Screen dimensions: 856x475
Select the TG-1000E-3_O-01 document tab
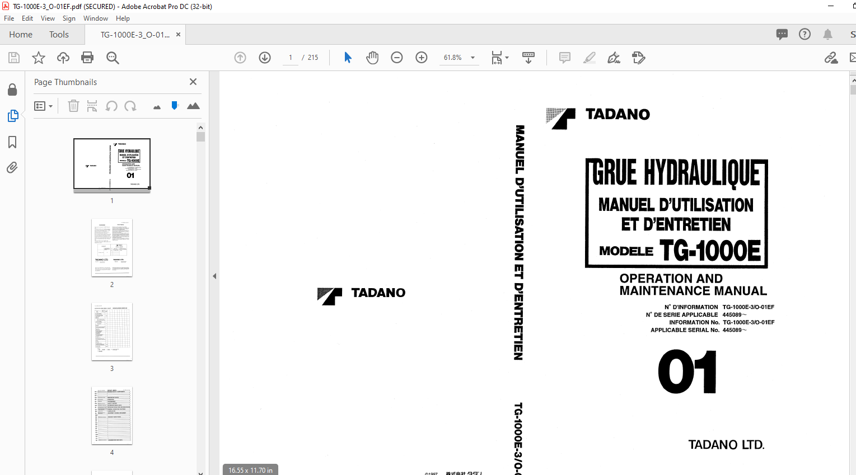[134, 35]
